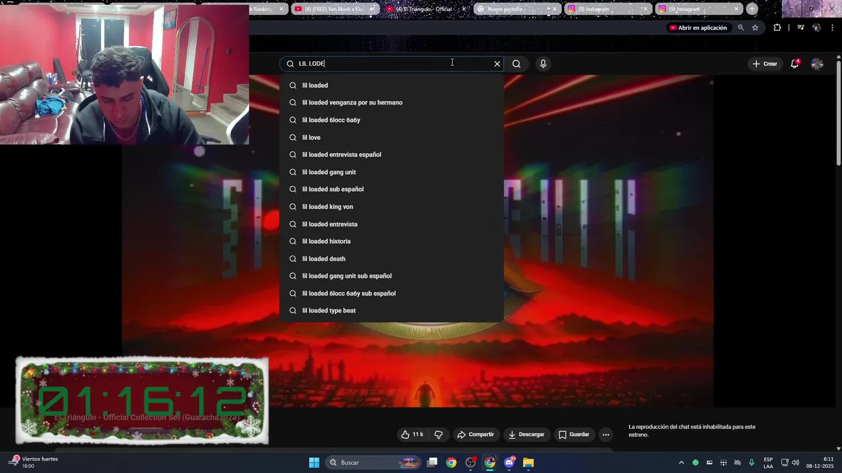Open File Explorer from the taskbar
The height and width of the screenshot is (473, 842).
click(528, 462)
